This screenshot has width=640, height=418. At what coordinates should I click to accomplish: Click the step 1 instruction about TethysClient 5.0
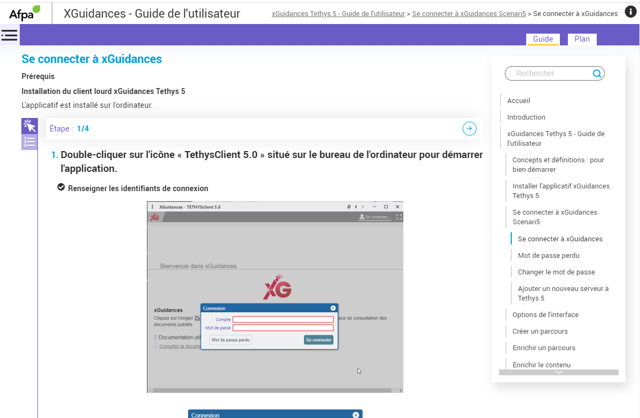272,162
